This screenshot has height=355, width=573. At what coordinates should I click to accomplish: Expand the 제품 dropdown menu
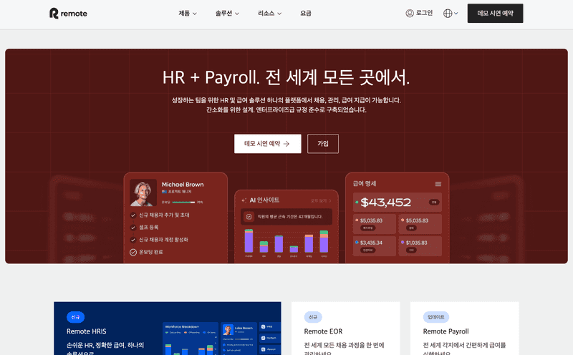(x=188, y=13)
